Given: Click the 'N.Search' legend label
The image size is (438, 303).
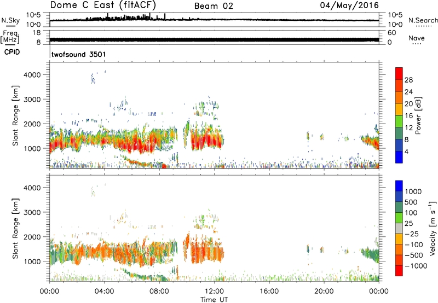Looking at the screenshot, I should coord(423,20).
